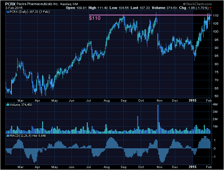
Task: Select the Low 104.55 quote value
Action: point(119,8)
